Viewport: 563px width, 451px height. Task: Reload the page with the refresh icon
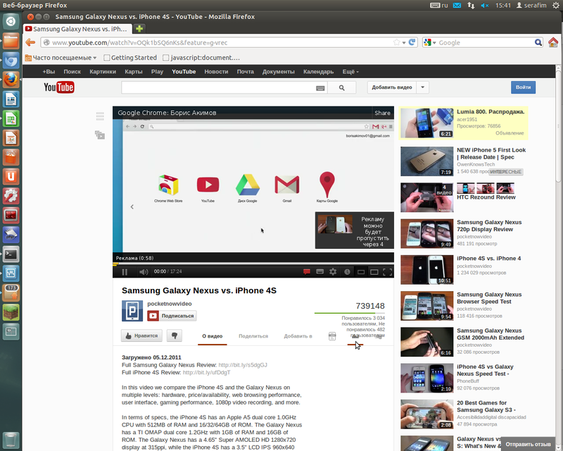coord(412,42)
